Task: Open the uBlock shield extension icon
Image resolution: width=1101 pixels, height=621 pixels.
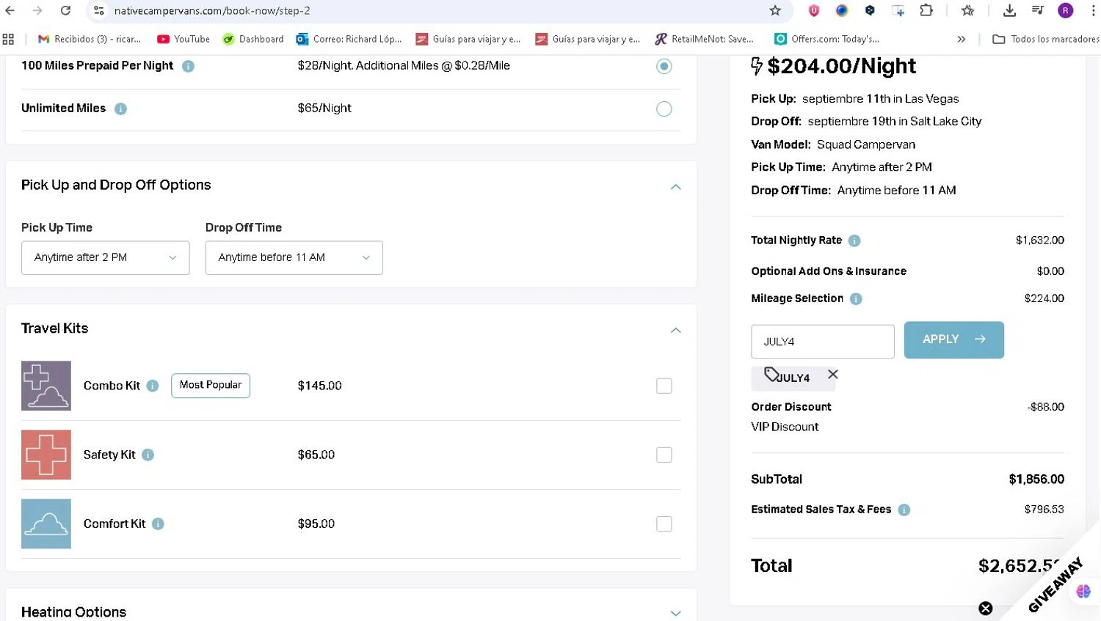Action: pos(814,10)
